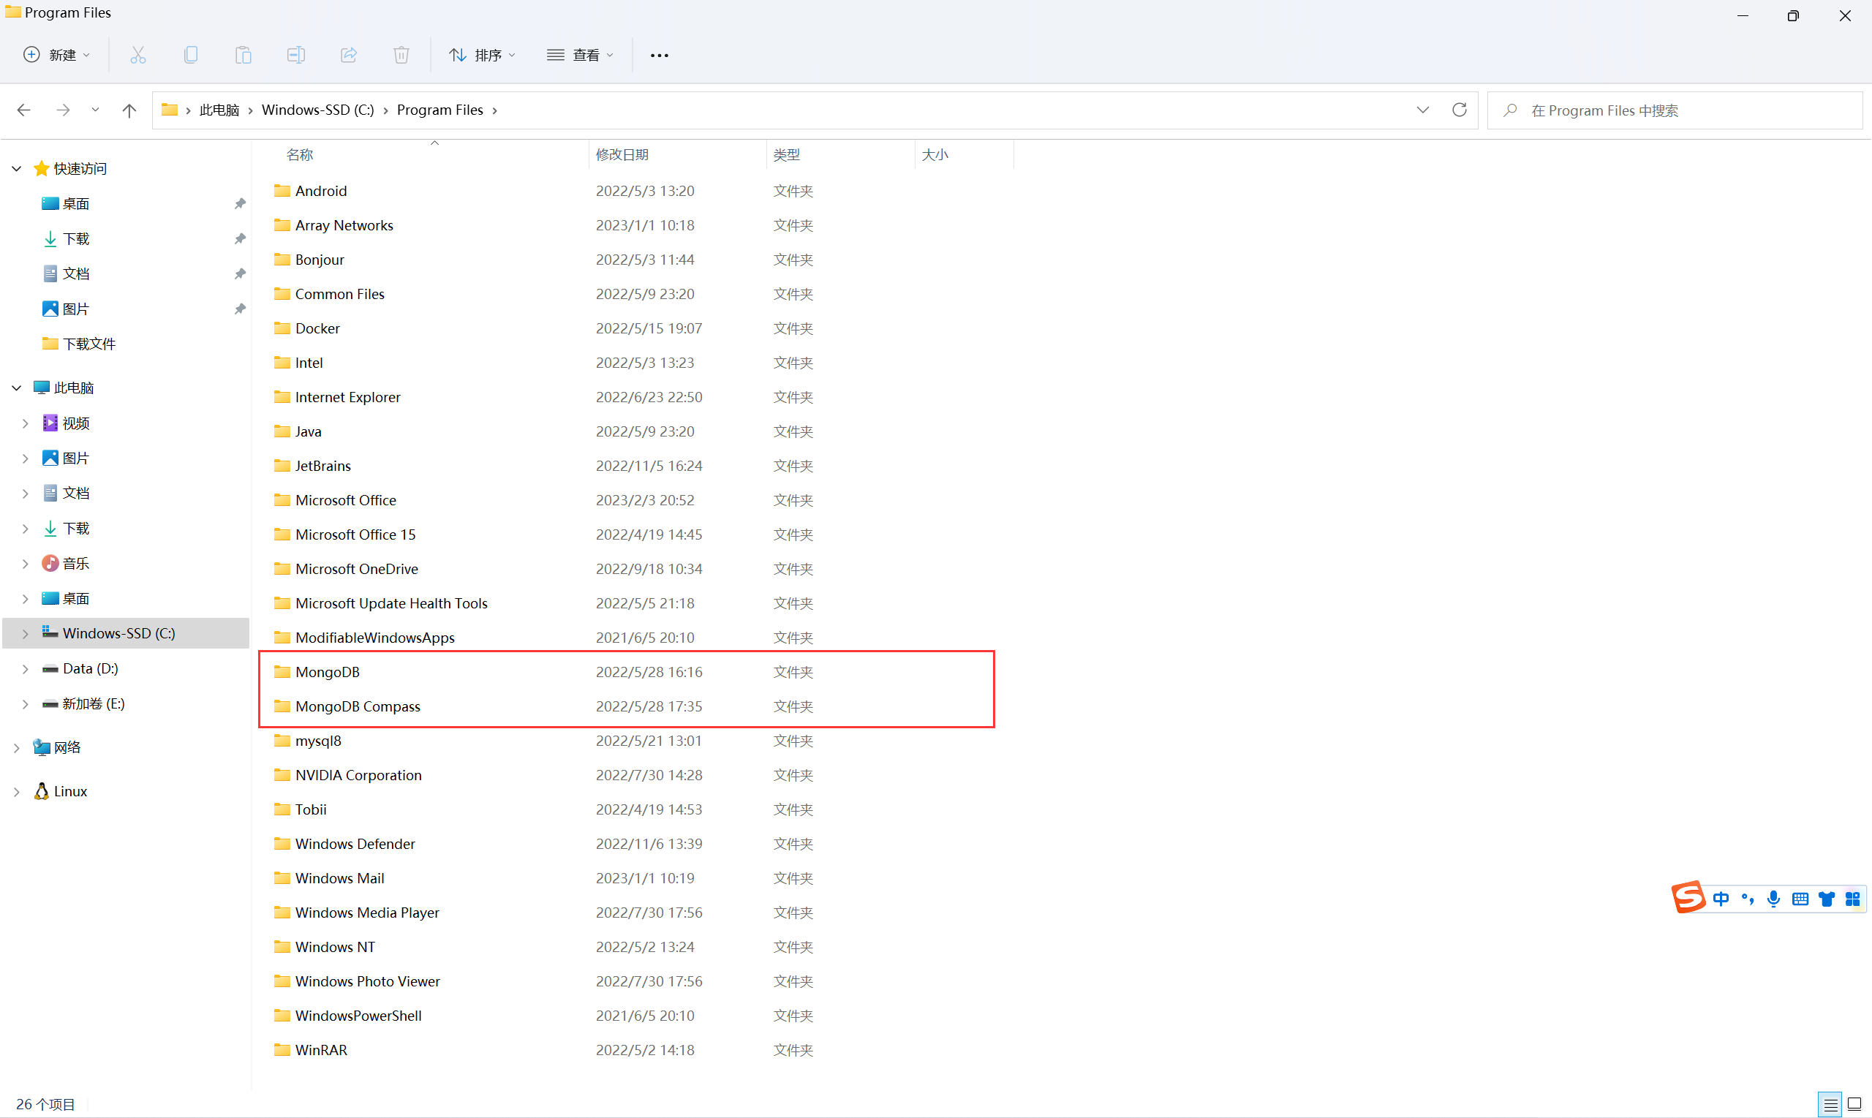
Task: Collapse the 快速访问 section
Action: pyautogui.click(x=17, y=169)
